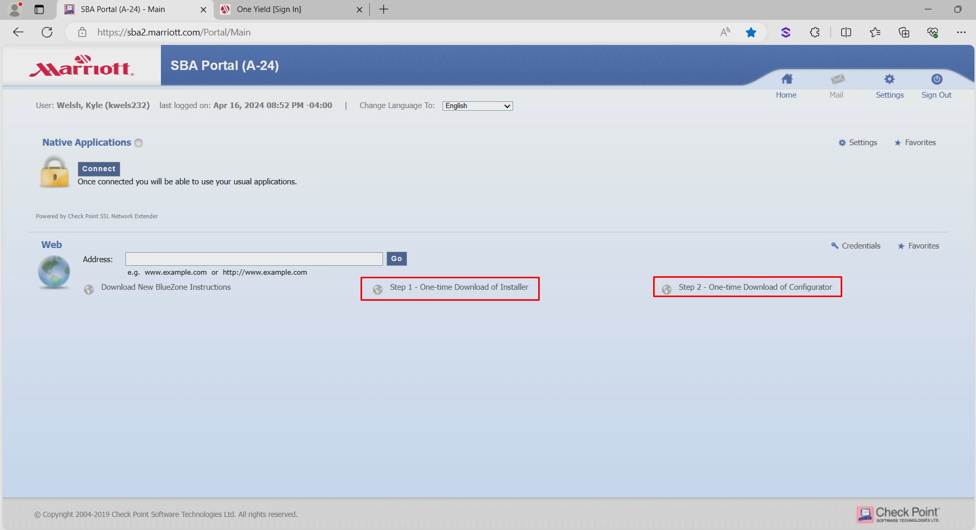Click the Connect button
The image size is (976, 530).
(x=99, y=169)
